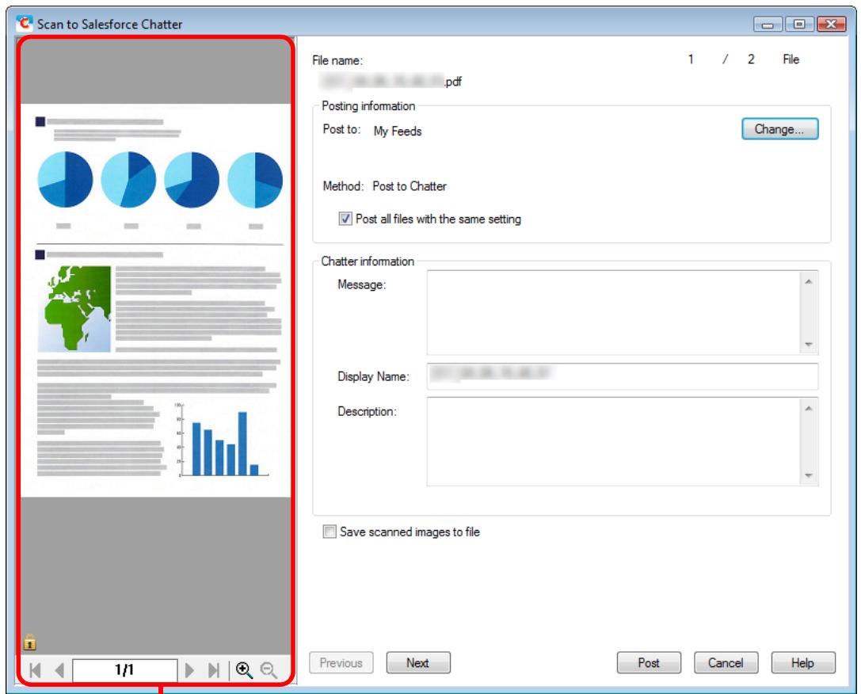This screenshot has width=861, height=694.
Task: Zoom out of the scanned preview
Action: pyautogui.click(x=269, y=670)
